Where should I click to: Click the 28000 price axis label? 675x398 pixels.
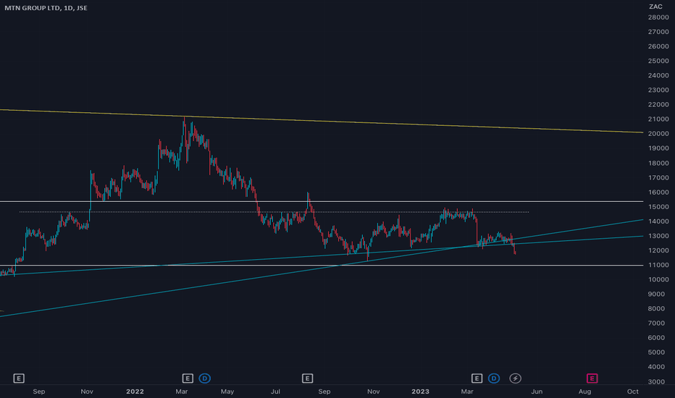click(x=658, y=17)
